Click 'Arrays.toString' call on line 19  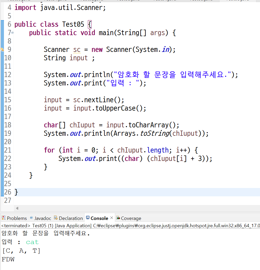(141, 133)
